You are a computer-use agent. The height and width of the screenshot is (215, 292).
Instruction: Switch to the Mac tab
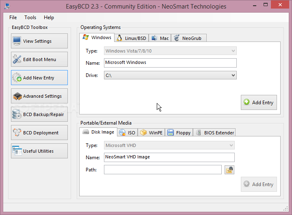[x=160, y=38]
